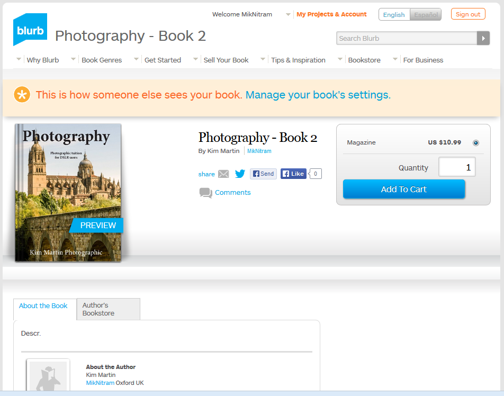The height and width of the screenshot is (396, 504).
Task: Expand the Sell Your Book menu arrow
Action: [195, 59]
